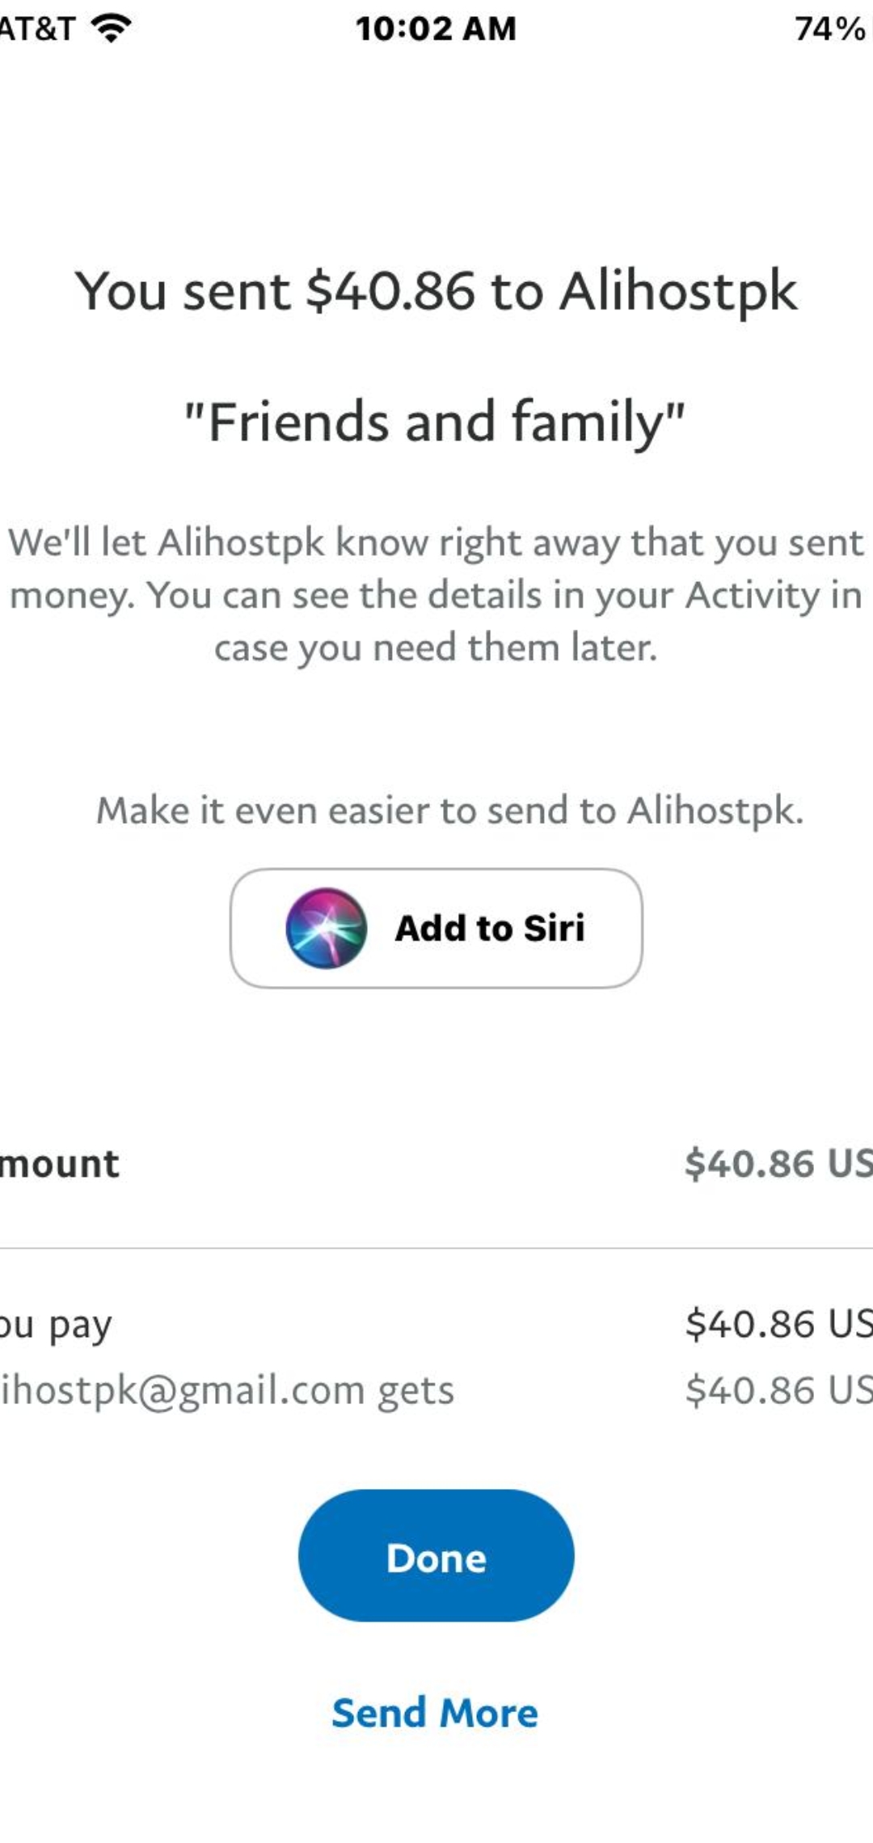The height and width of the screenshot is (1843, 873).
Task: Select the bold Amount value $40.86
Action: [x=778, y=1164]
